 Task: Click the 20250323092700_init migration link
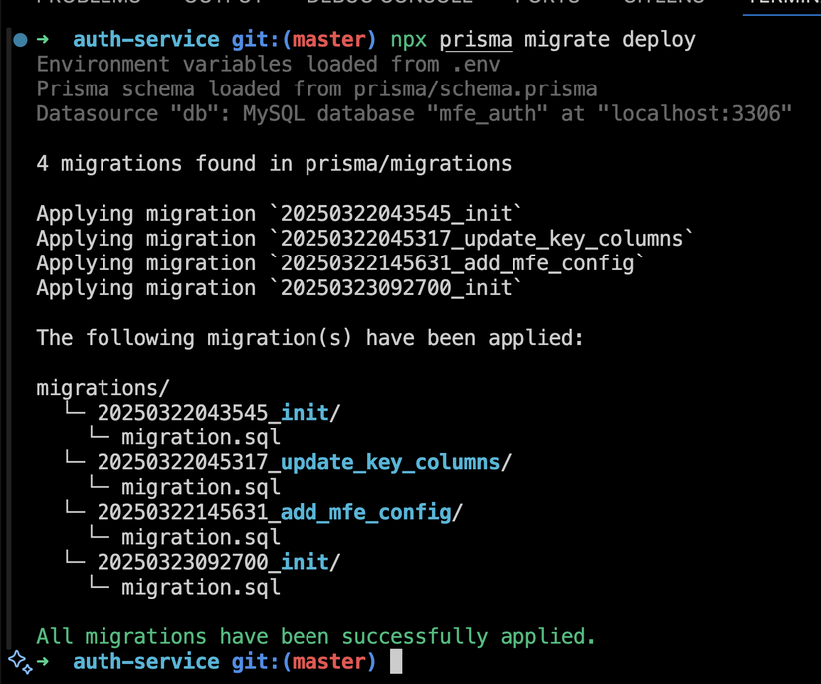(212, 561)
